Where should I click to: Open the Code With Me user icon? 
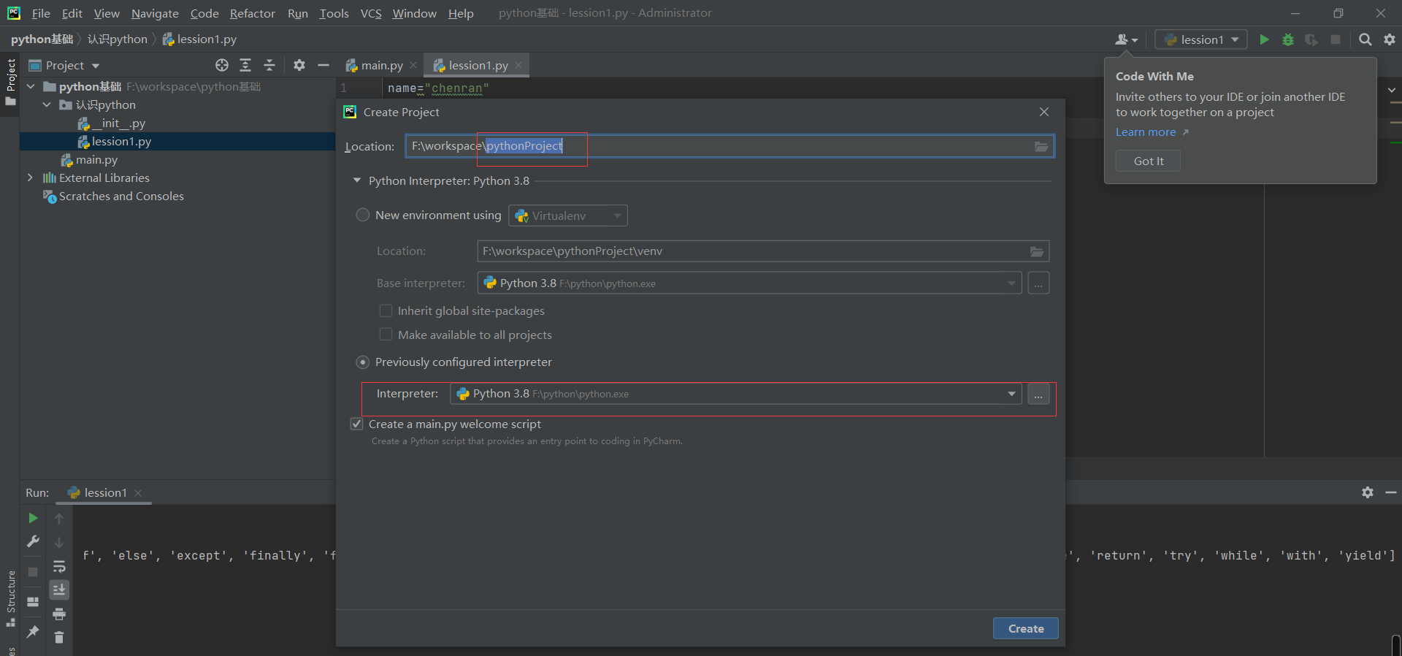pyautogui.click(x=1126, y=39)
